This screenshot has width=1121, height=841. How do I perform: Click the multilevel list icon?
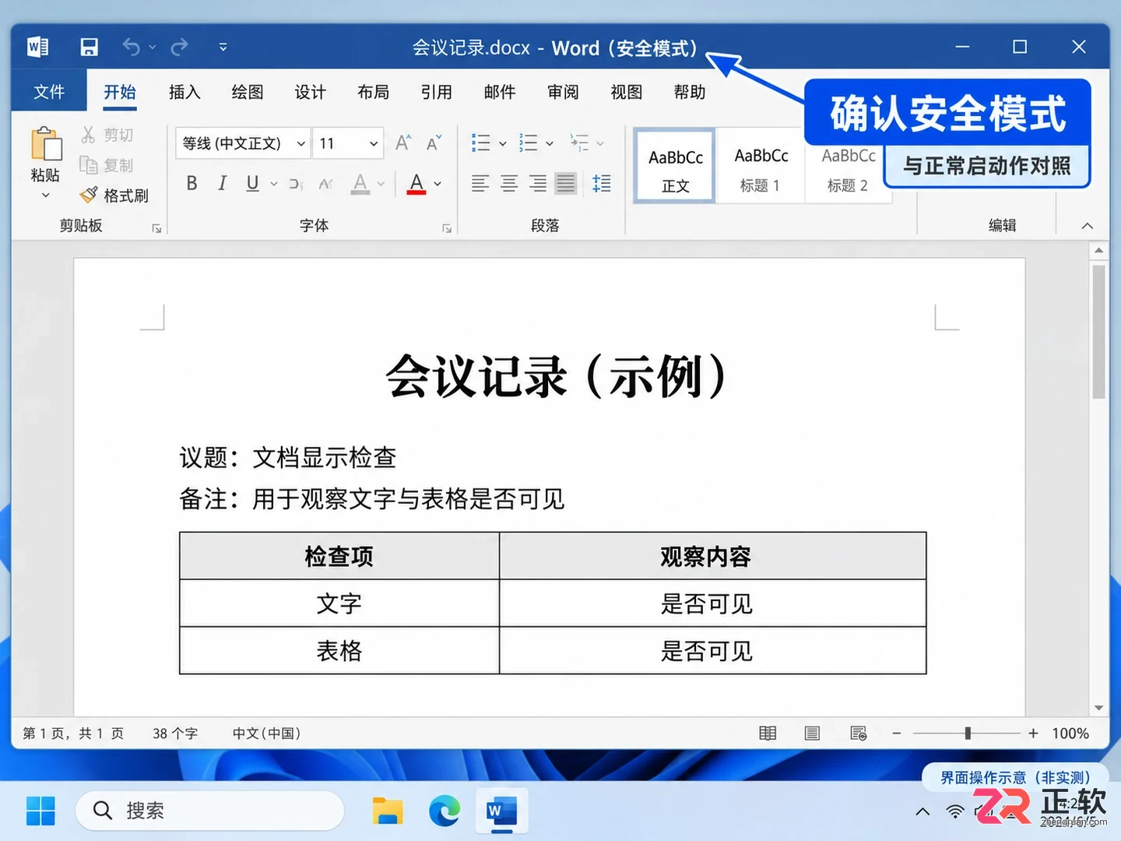[580, 143]
